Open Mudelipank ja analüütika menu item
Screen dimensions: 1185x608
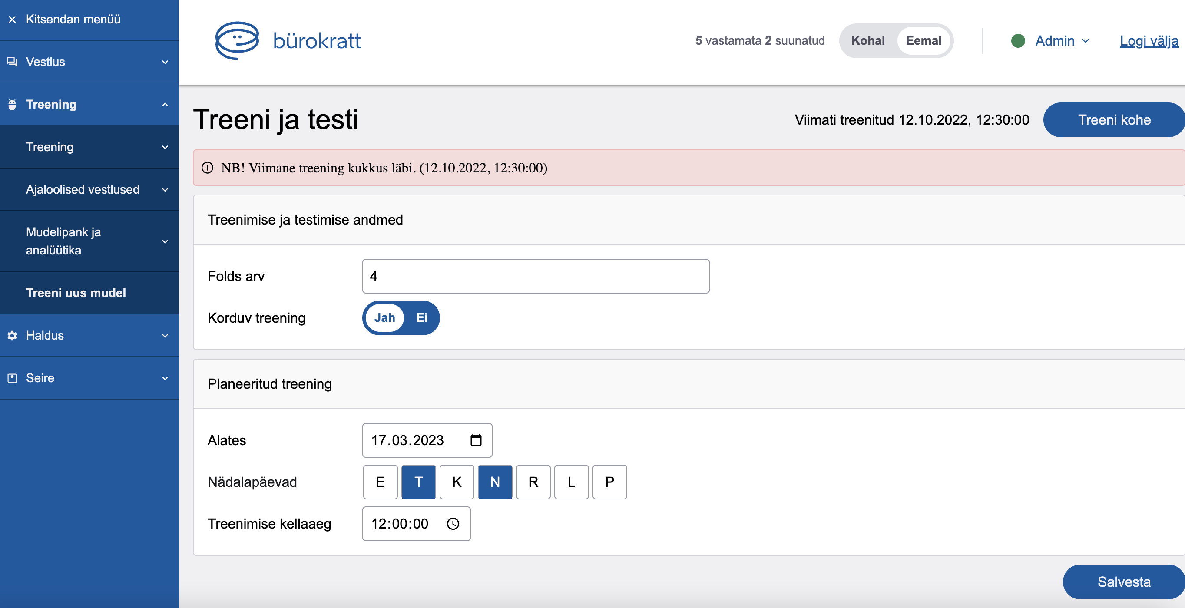89,241
